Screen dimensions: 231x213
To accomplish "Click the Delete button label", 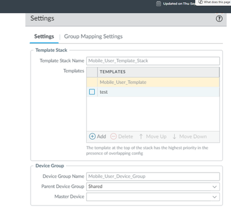I will (125, 136).
